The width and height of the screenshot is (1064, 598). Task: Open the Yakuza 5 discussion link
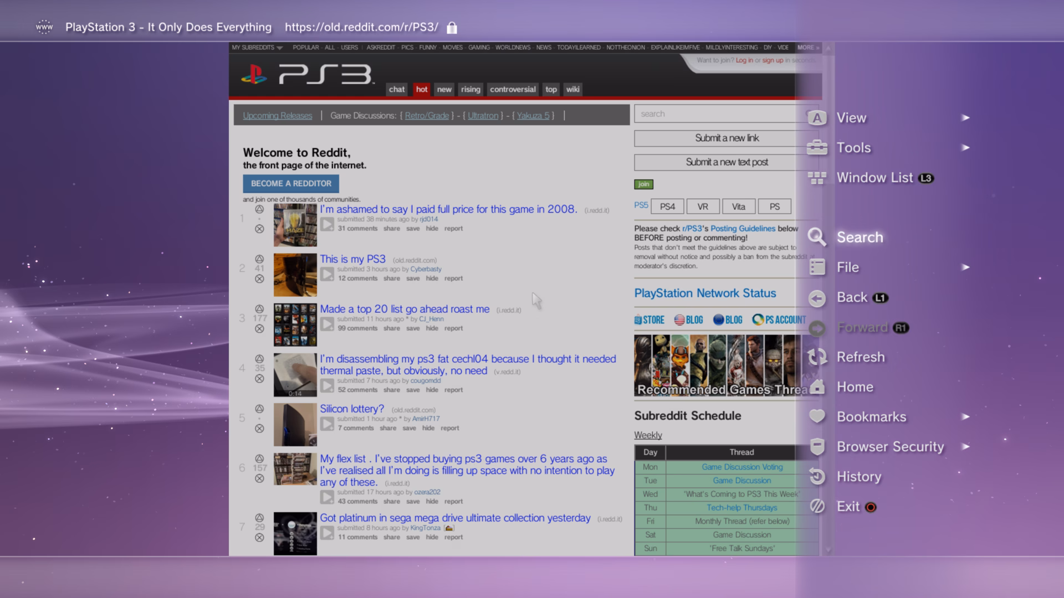(533, 116)
